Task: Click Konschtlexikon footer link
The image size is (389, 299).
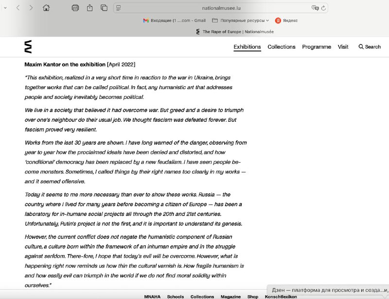Action: [281, 297]
